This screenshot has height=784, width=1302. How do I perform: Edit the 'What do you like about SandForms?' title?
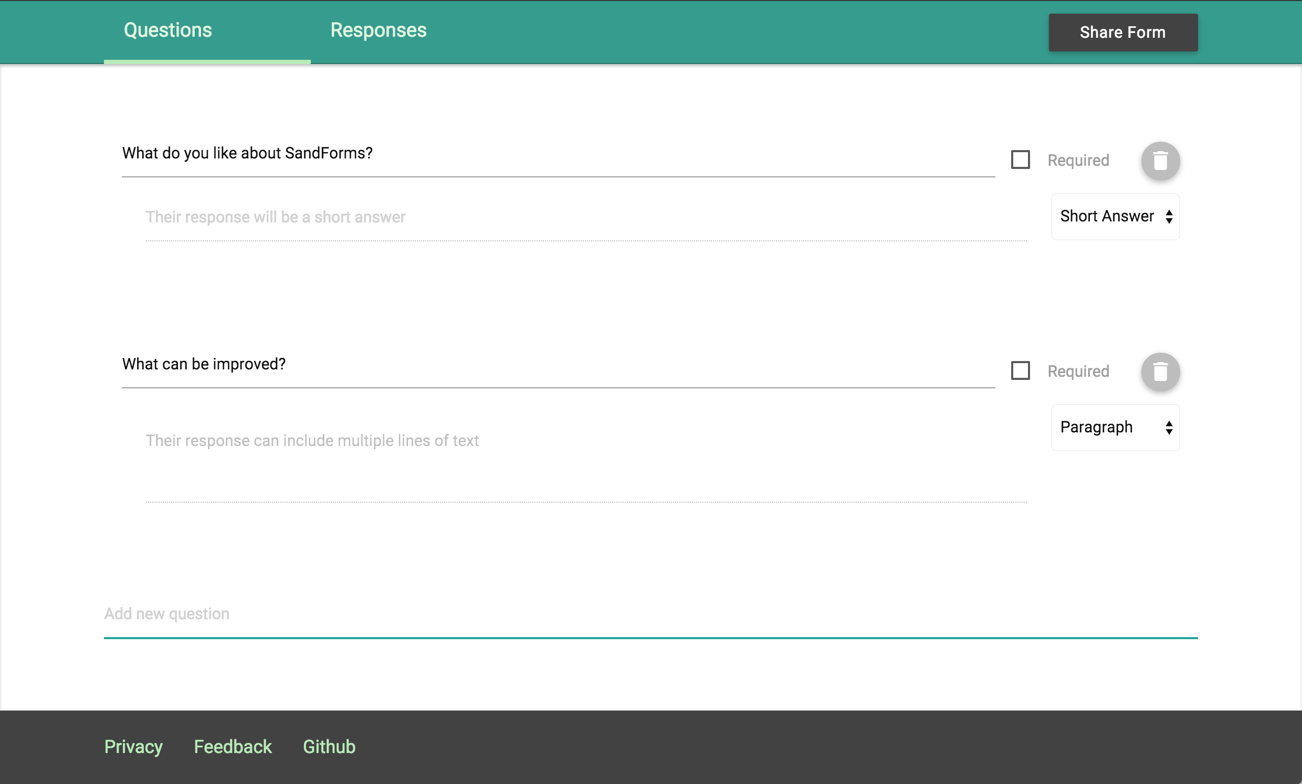tap(558, 154)
